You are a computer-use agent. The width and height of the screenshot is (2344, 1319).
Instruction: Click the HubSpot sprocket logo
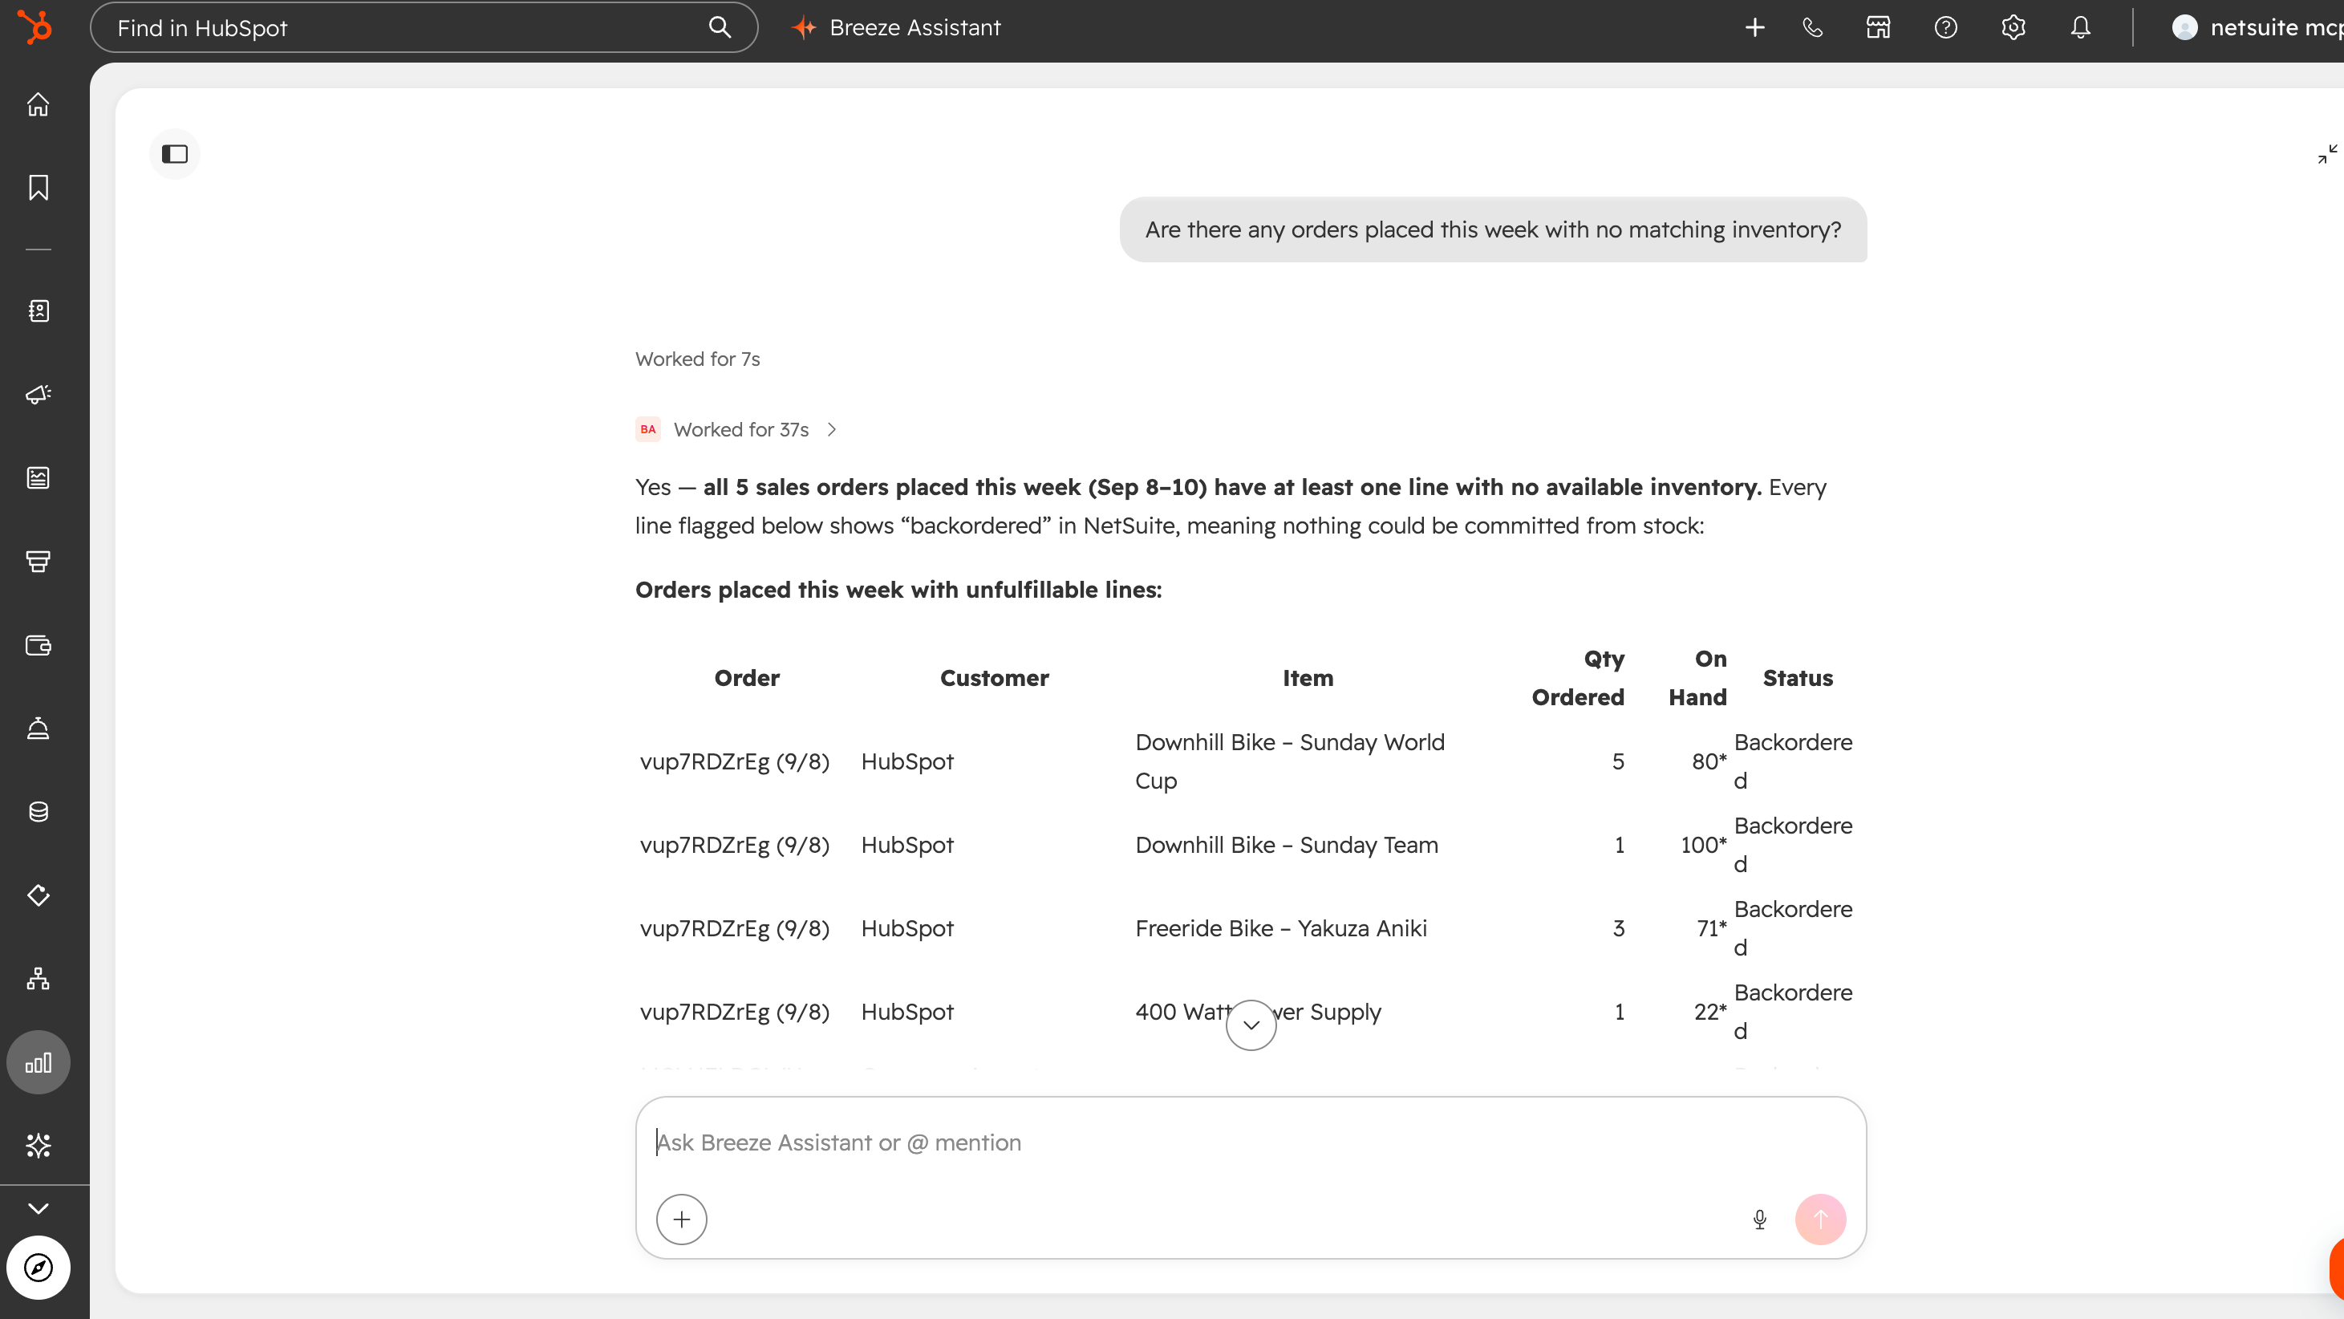point(36,27)
